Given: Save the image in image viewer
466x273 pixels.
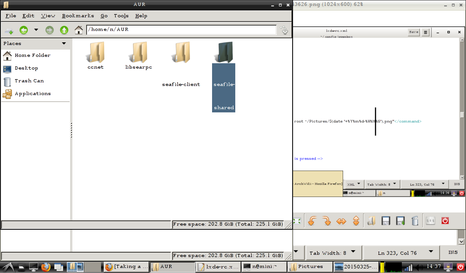Looking at the screenshot, I should click(386, 221).
